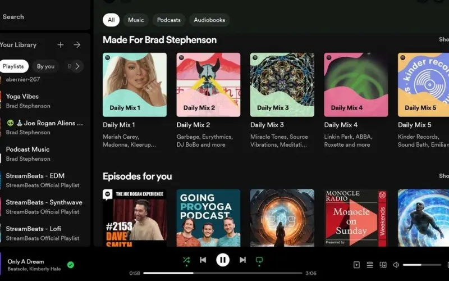Open Monocle on Sunday episode
Screen dimensions: 449x281
tap(356, 218)
